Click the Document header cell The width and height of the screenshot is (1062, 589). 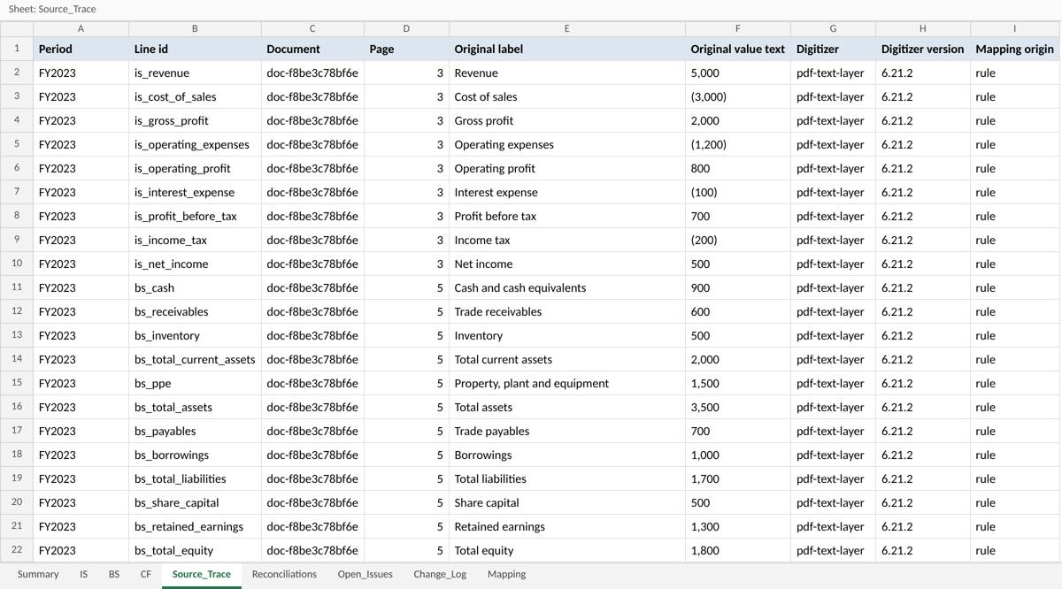[x=312, y=49]
